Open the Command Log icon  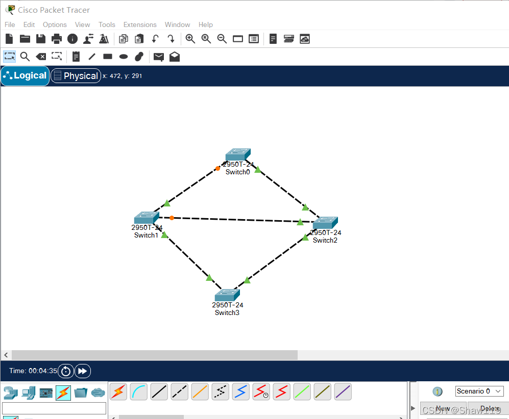(x=273, y=39)
